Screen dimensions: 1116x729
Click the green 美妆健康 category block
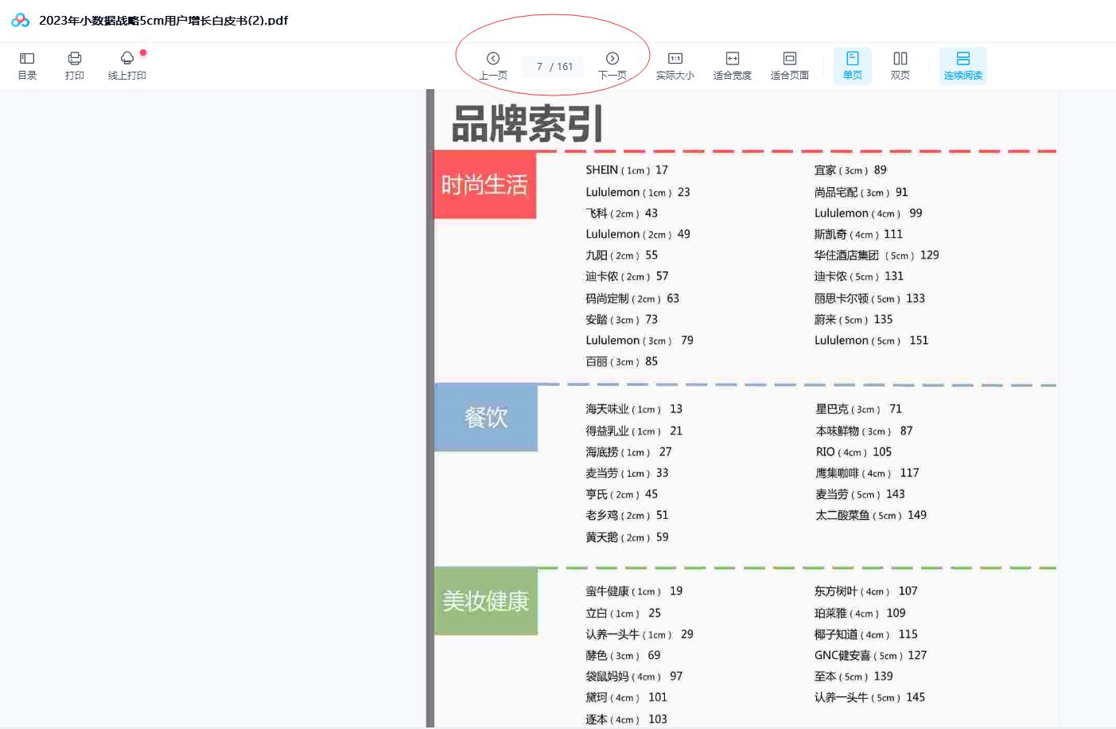coord(485,601)
